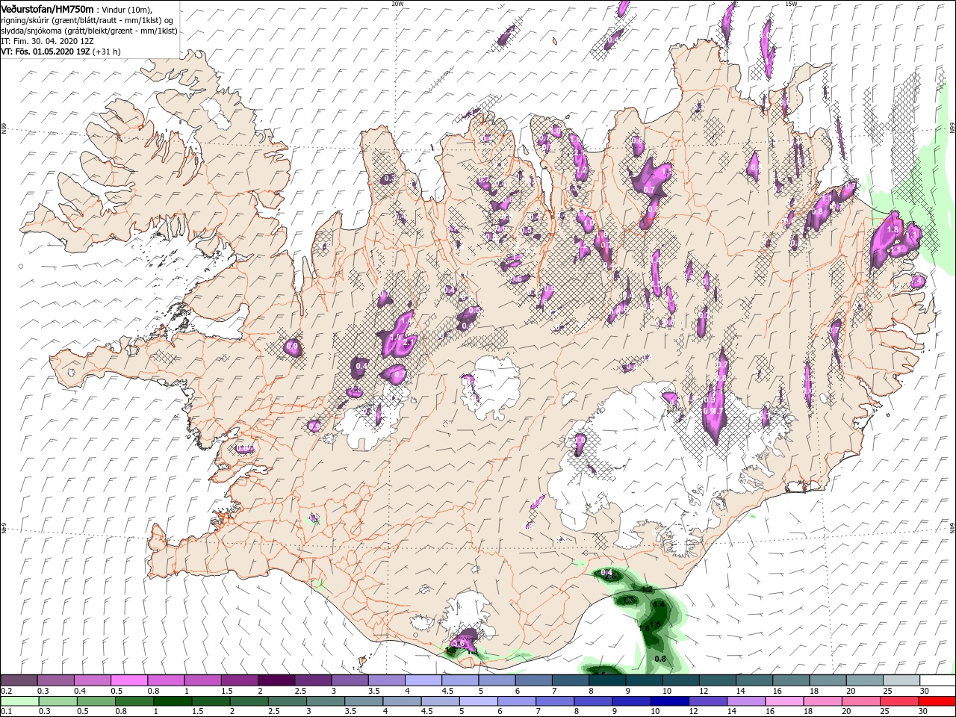Click the 'VT: Fös. 01.05.2020 19Z' valid time

(45, 52)
